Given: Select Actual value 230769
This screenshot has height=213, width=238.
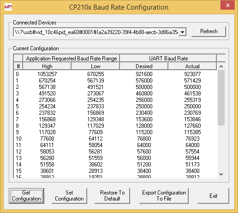Looking at the screenshot, I should pos(192,113).
